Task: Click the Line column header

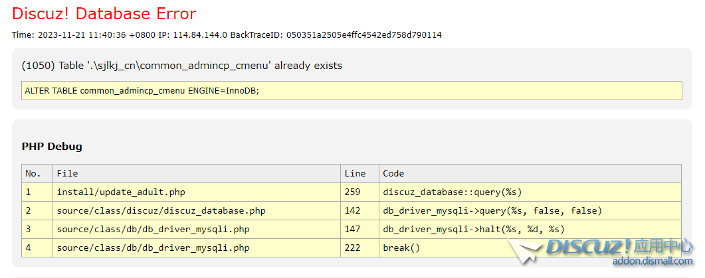Action: tap(355, 173)
